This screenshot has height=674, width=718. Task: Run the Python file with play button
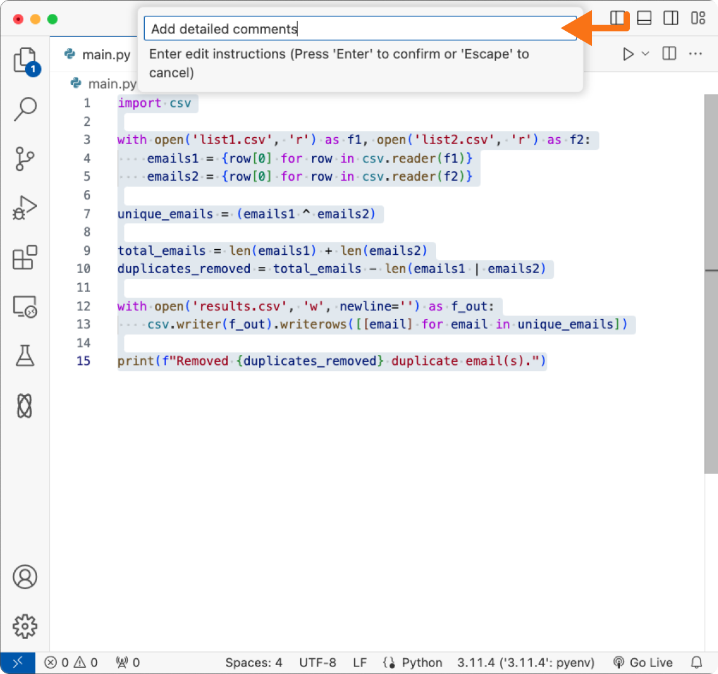[x=628, y=54]
